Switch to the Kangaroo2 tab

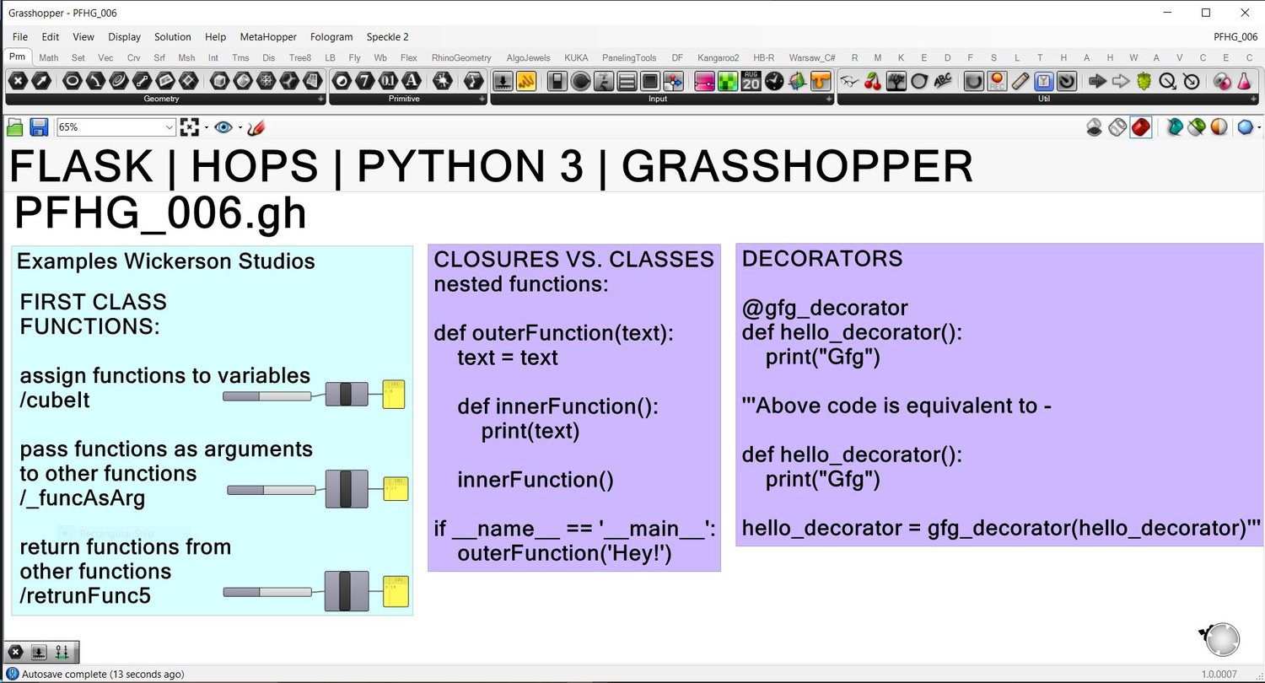719,57
